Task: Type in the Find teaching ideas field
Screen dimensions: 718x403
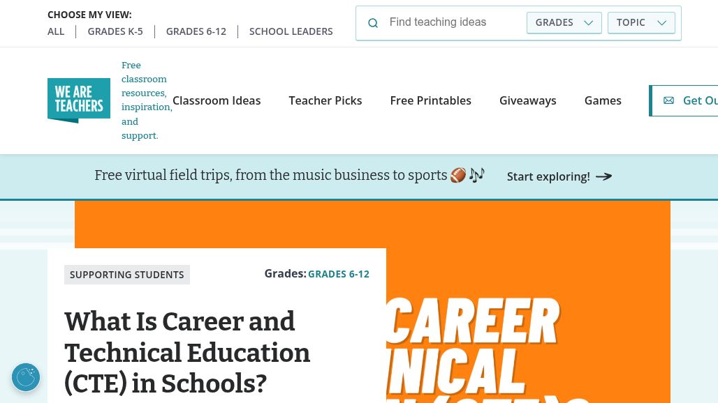Action: pyautogui.click(x=454, y=22)
